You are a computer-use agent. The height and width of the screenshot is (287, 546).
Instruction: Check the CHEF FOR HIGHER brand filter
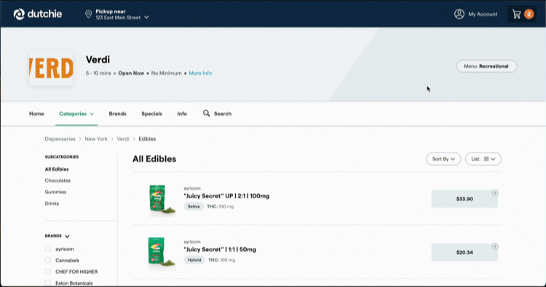[x=48, y=272]
